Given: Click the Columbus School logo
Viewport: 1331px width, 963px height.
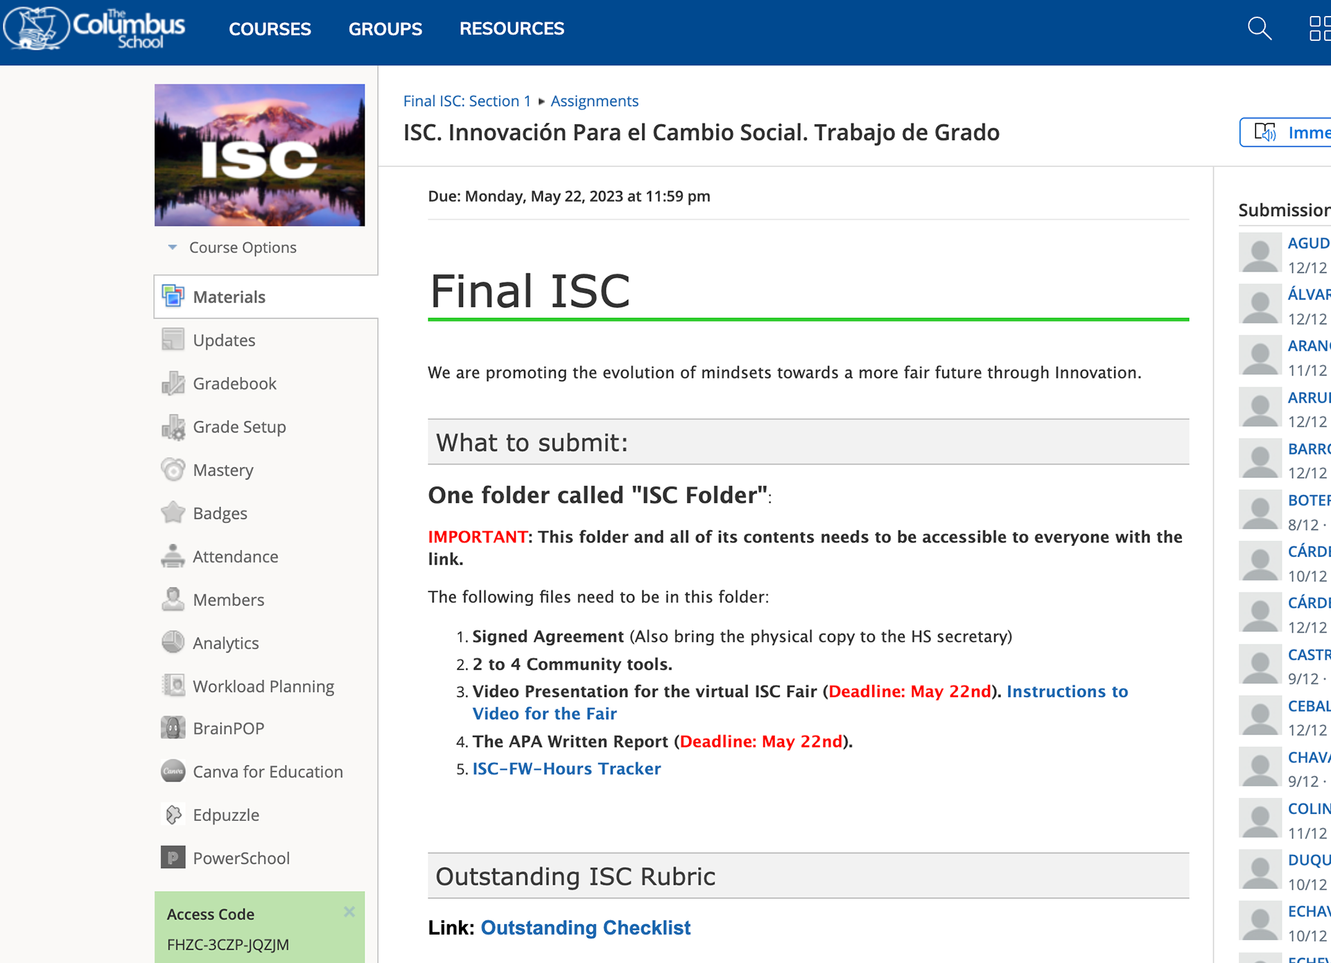Looking at the screenshot, I should coord(95,28).
